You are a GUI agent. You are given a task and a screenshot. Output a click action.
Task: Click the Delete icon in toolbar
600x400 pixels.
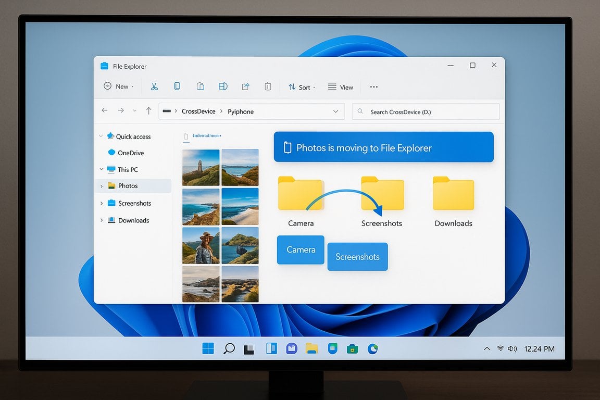268,86
